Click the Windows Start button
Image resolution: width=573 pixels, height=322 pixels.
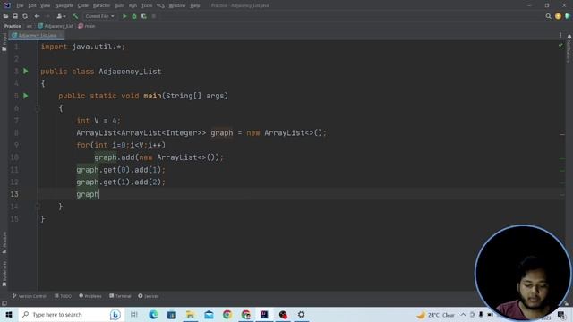click(9, 314)
